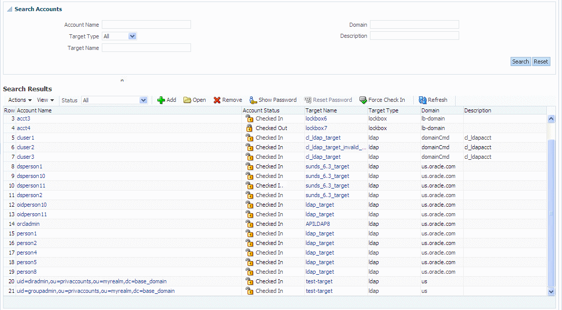562x310 pixels.
Task: Click the lock icon for dsperson11
Action: (x=249, y=185)
